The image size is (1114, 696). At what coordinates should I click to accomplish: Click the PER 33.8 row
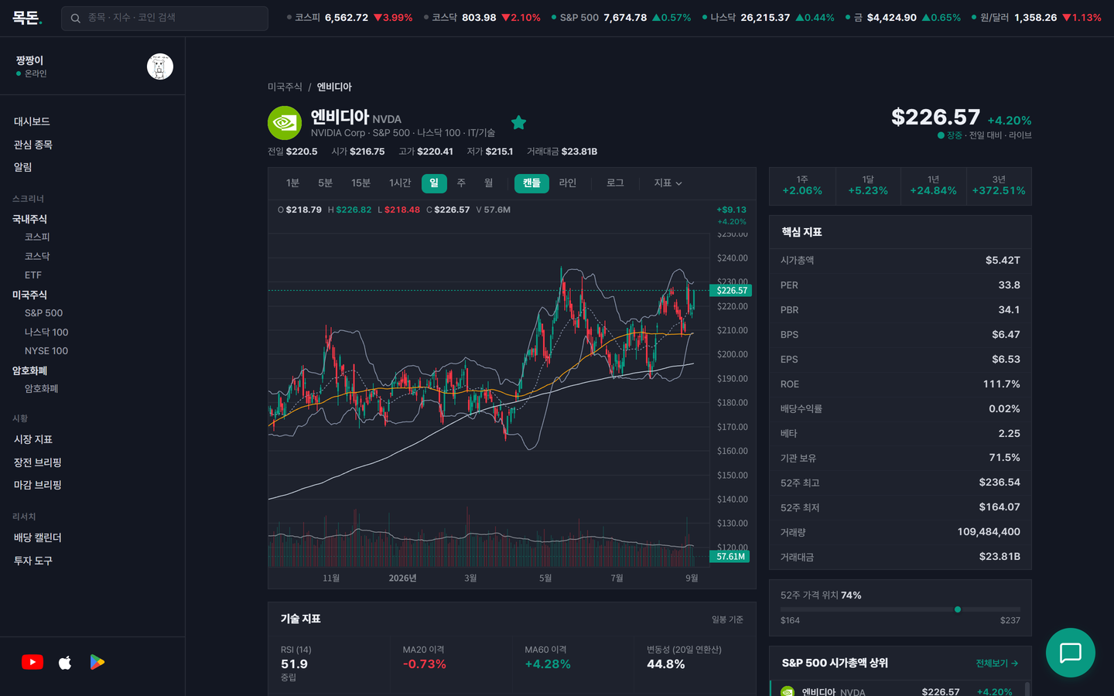click(900, 285)
